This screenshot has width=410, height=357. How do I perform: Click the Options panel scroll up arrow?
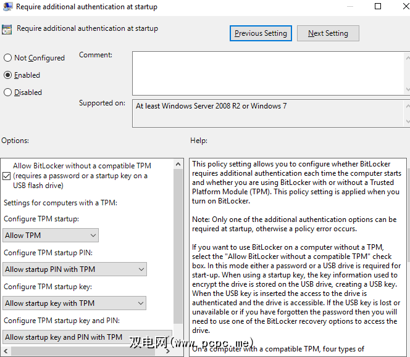178,164
